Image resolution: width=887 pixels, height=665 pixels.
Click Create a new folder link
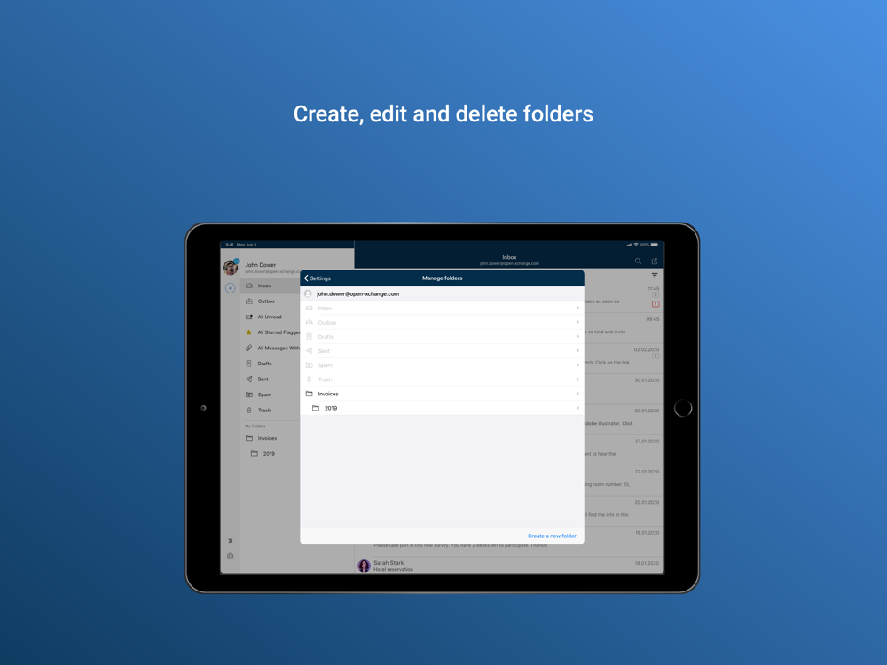[552, 536]
